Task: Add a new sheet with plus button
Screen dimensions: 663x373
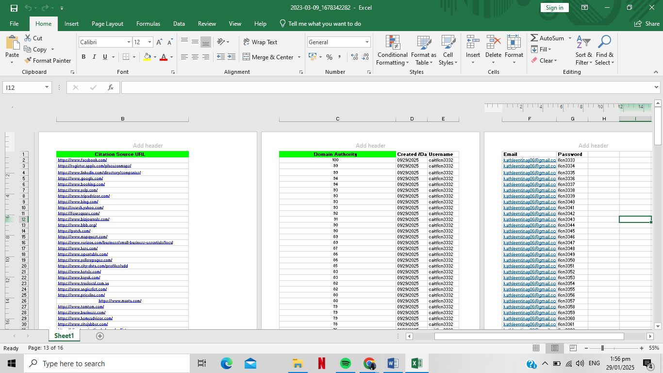Action: coord(100,336)
